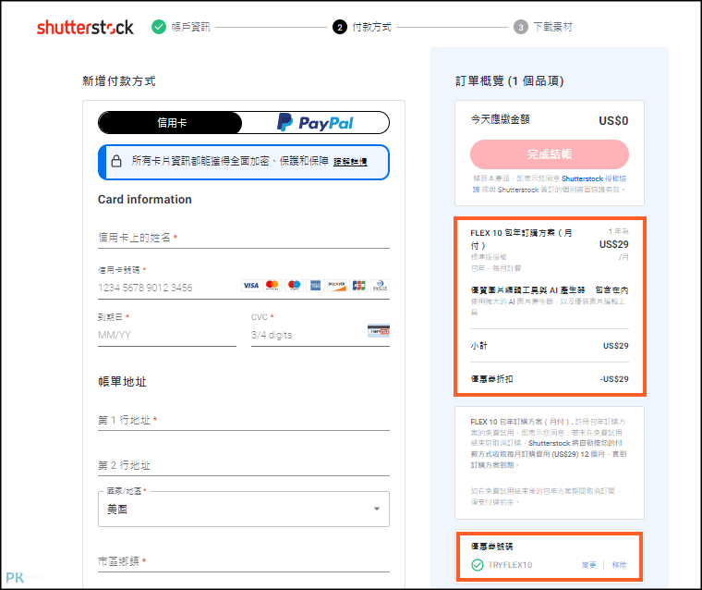702x590 pixels.
Task: Click the step 2 circle for 付款方式
Action: point(340,28)
